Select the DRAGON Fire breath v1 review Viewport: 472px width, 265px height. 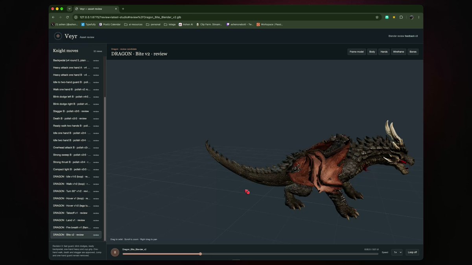[76, 227]
